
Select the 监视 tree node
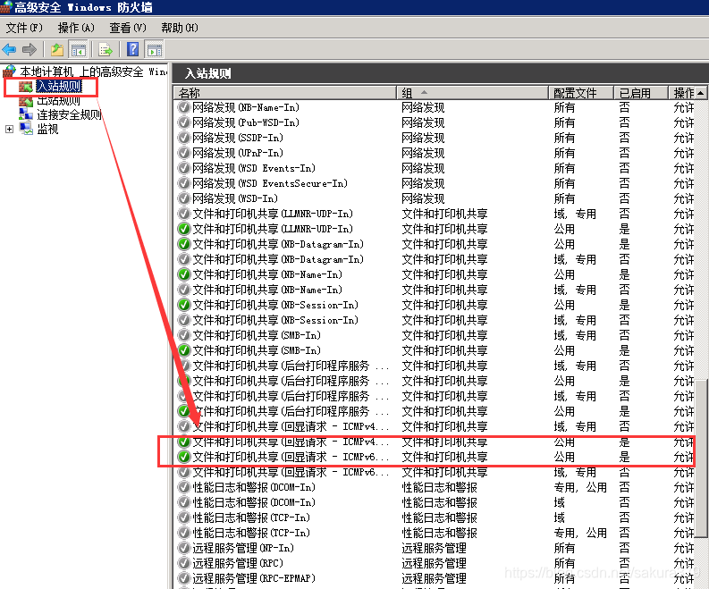[x=47, y=130]
